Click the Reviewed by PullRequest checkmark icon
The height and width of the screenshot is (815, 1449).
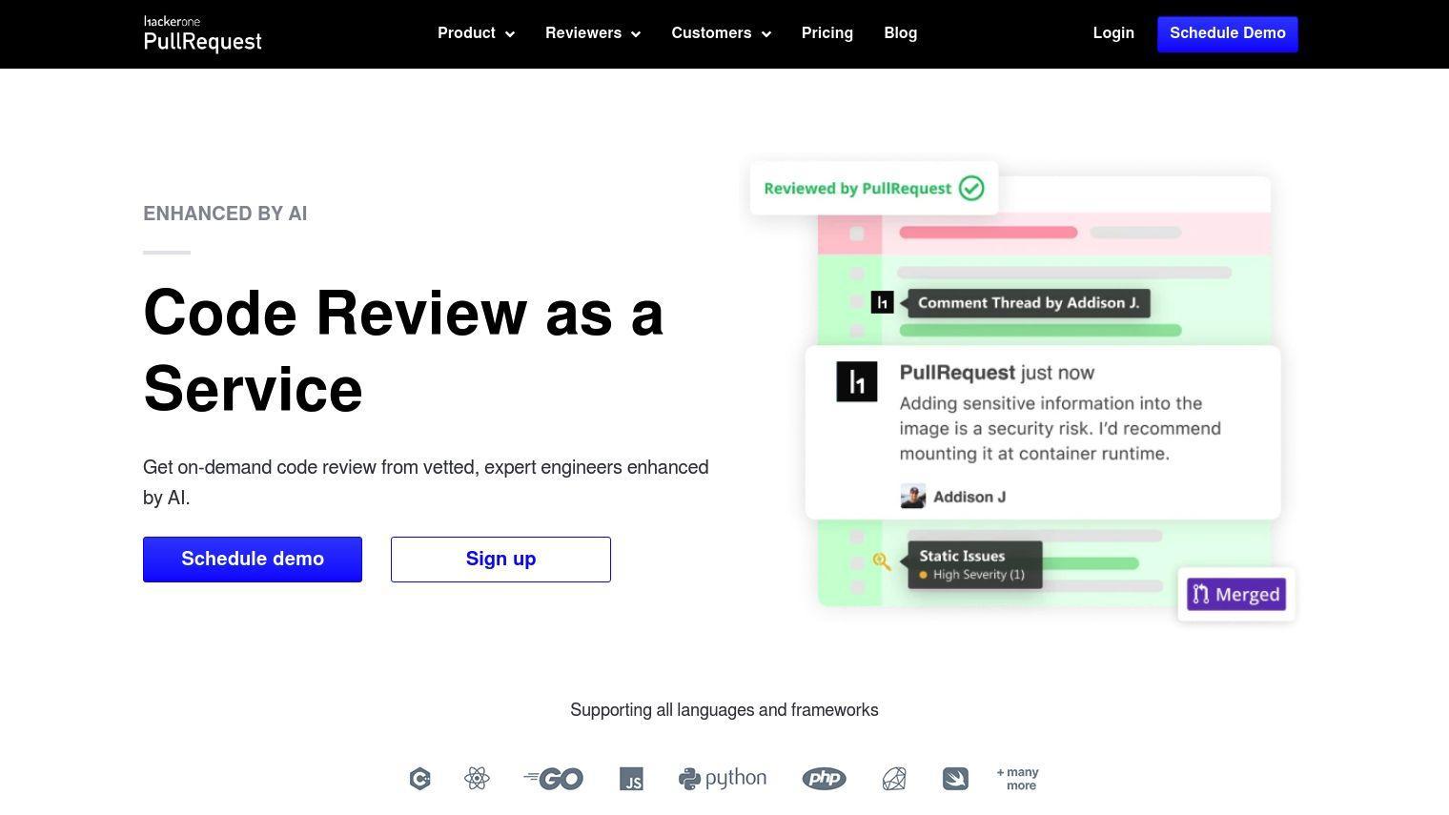971,188
